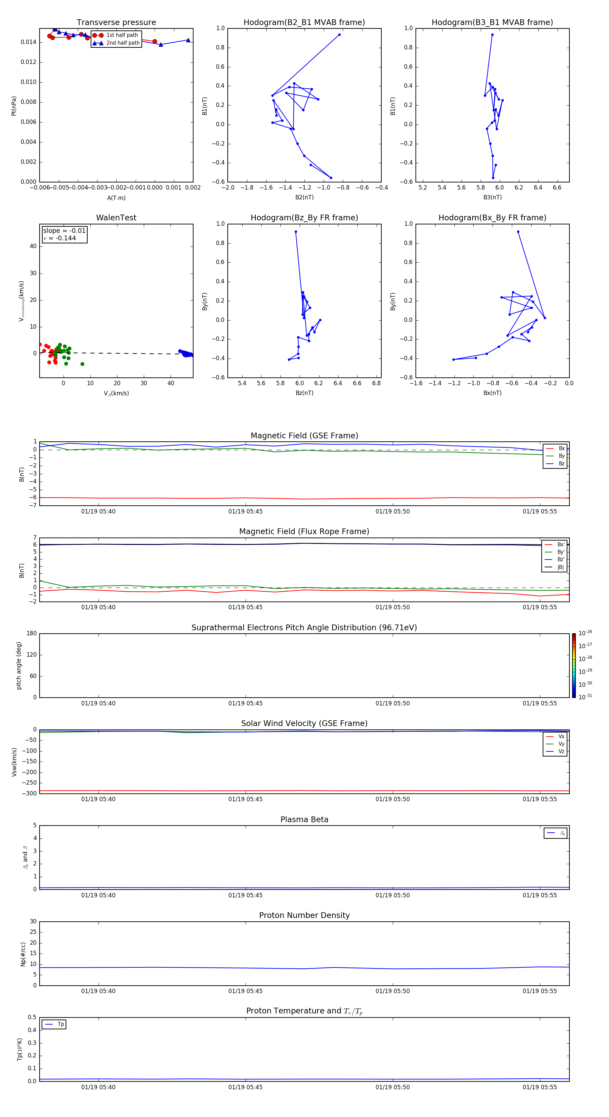Click the 'Hodogram(B3_B1 MVAB frame)' title
This screenshot has width=609, height=1117.
pos(492,23)
